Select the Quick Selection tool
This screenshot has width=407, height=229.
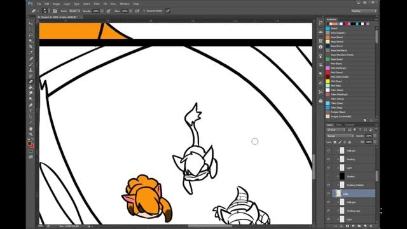click(31, 41)
